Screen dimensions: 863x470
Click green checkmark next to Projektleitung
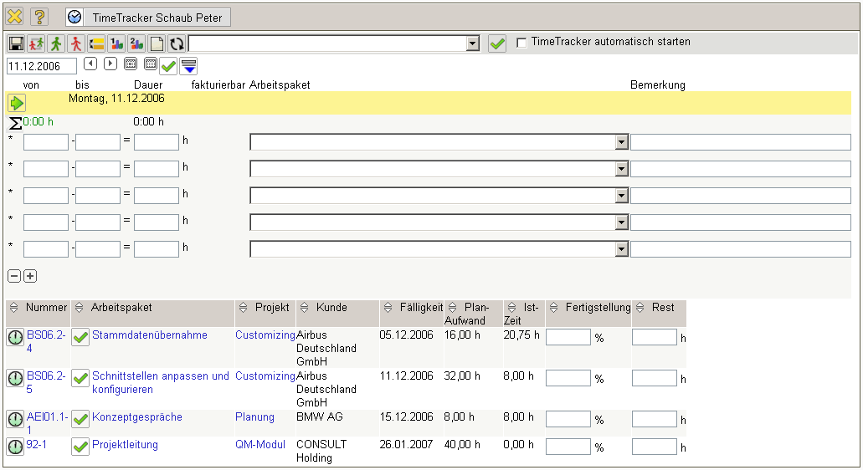click(x=80, y=447)
